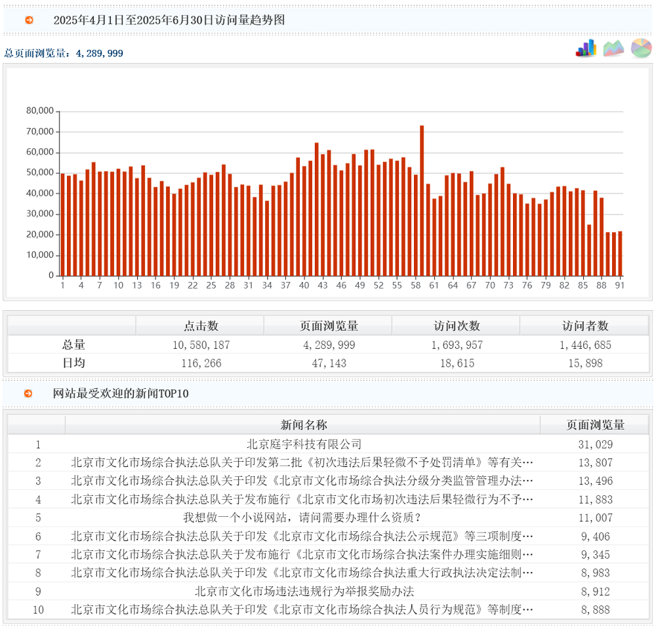Image resolution: width=656 pixels, height=627 pixels.
Task: Click the x-axis label 91
Action: pos(620,285)
